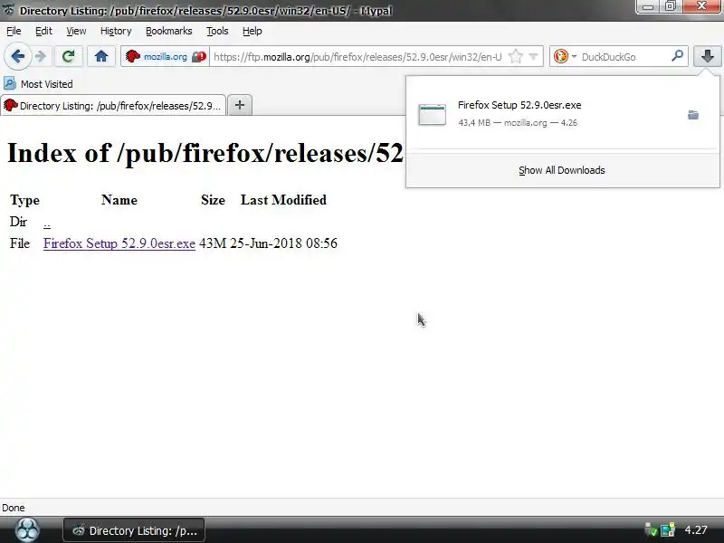Open the View menu

76,31
